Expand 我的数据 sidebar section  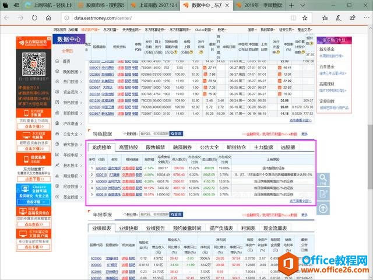tap(70, 72)
